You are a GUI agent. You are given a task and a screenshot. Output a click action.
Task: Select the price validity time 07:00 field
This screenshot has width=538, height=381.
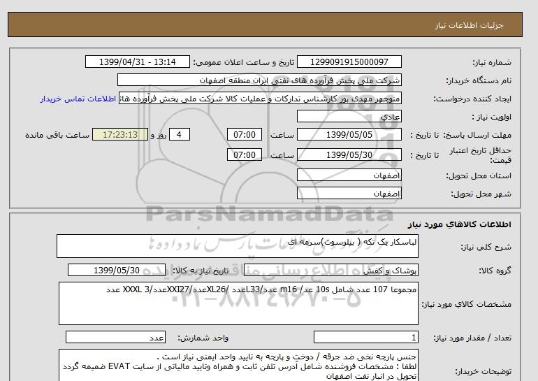tap(245, 154)
